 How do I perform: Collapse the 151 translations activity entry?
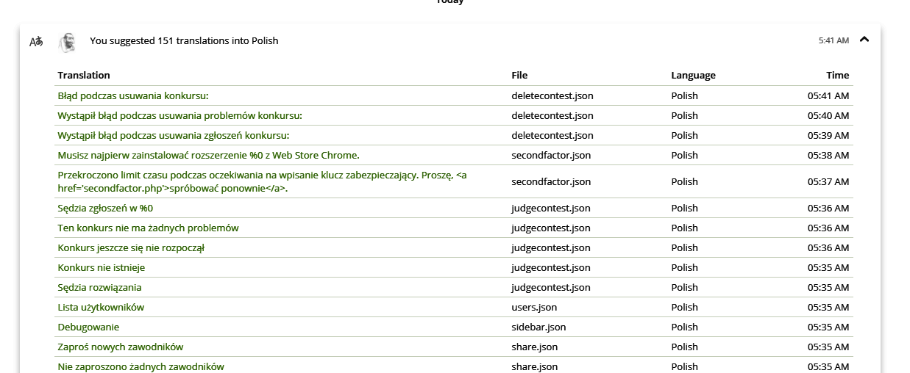point(864,40)
